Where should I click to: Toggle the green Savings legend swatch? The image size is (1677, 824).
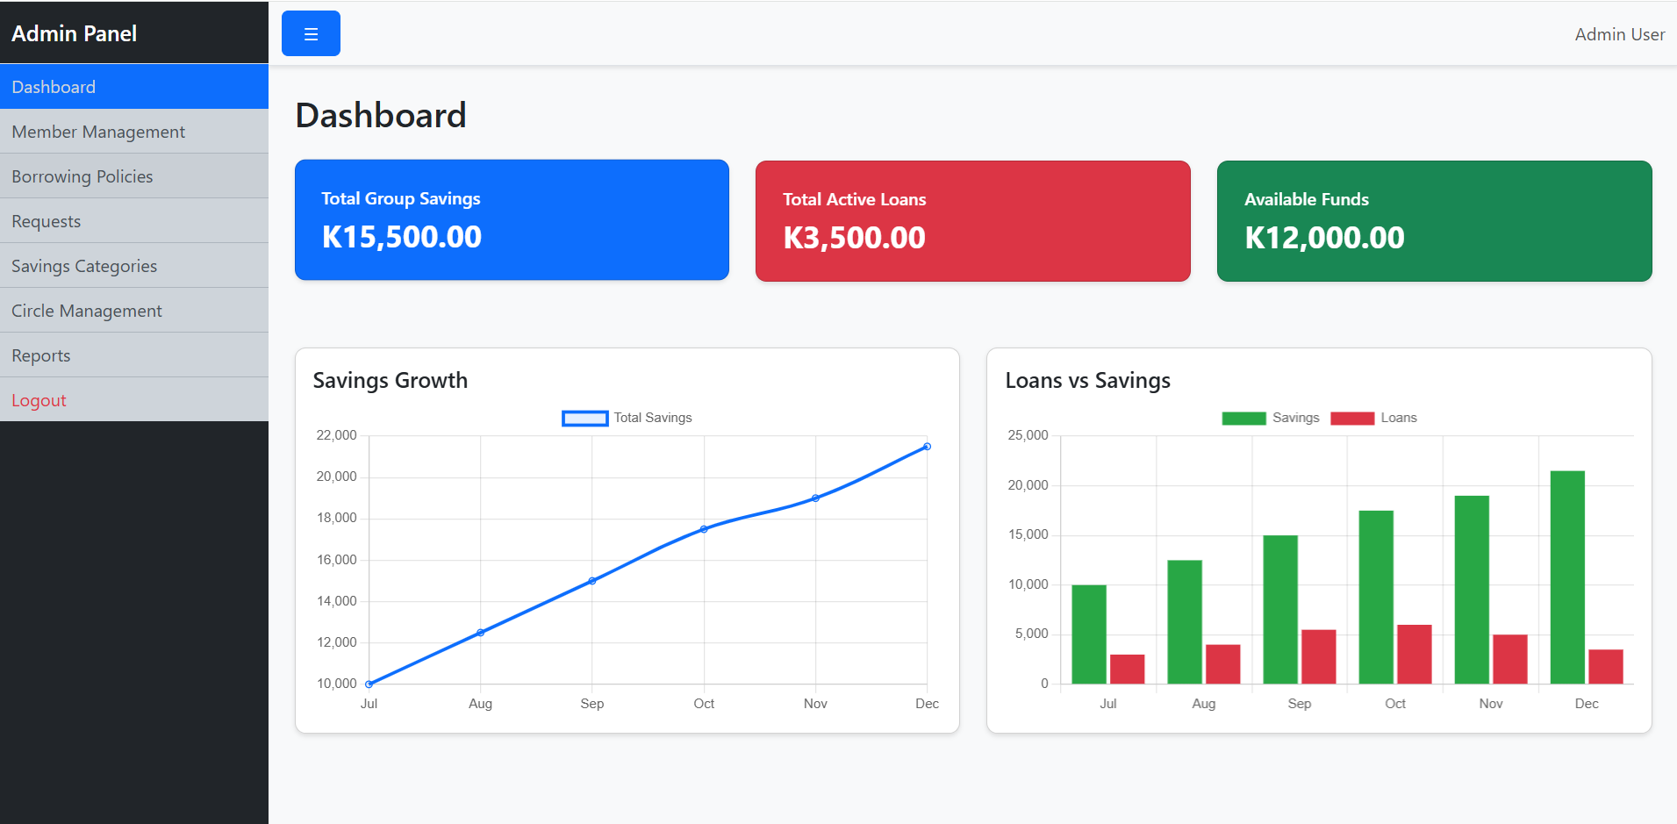[x=1243, y=419]
